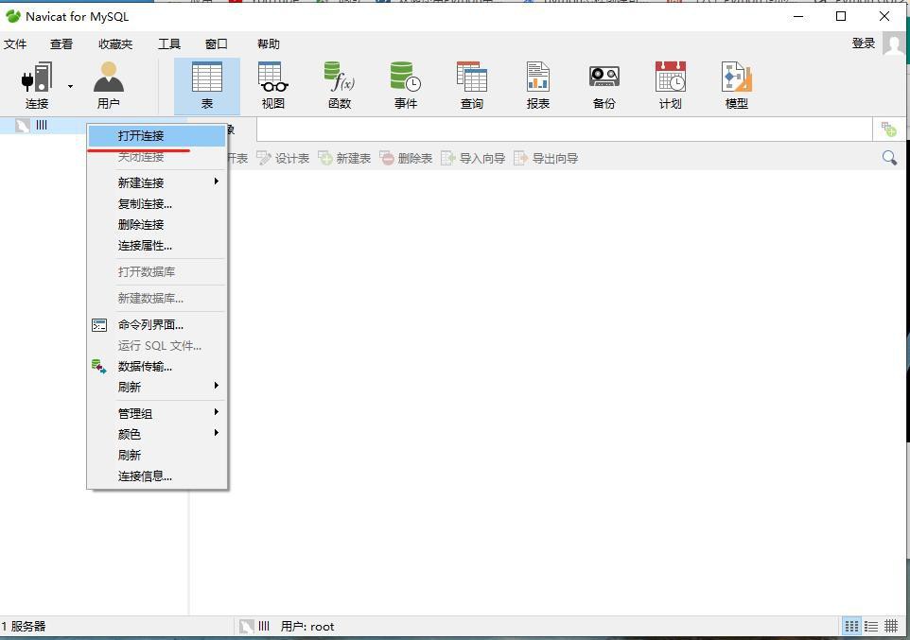
Task: Click the 设计表 toolbar button
Action: click(x=283, y=159)
